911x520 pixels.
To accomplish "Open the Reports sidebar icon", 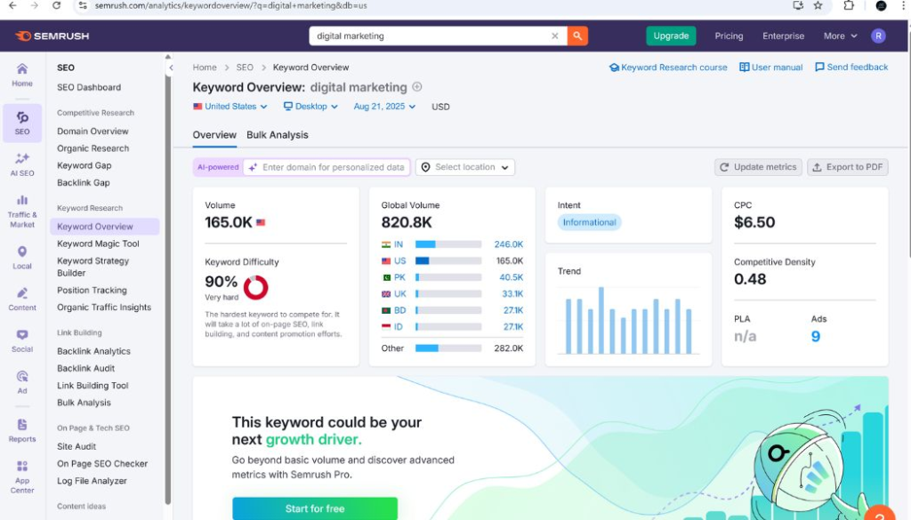I will (x=22, y=430).
